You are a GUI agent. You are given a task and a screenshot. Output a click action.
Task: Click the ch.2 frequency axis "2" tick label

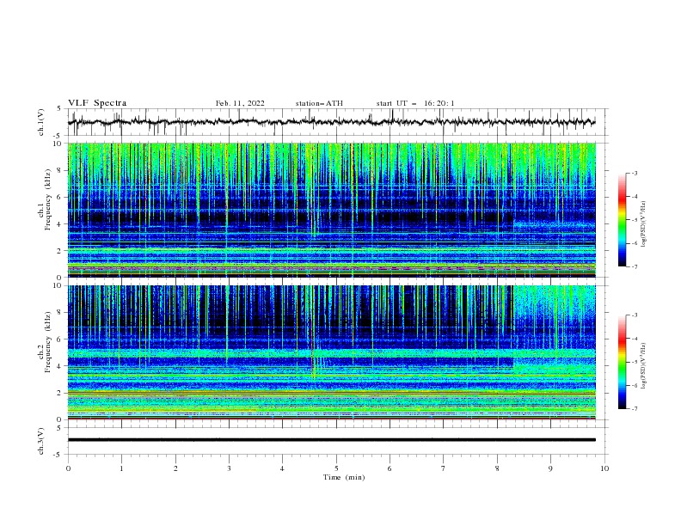point(61,393)
